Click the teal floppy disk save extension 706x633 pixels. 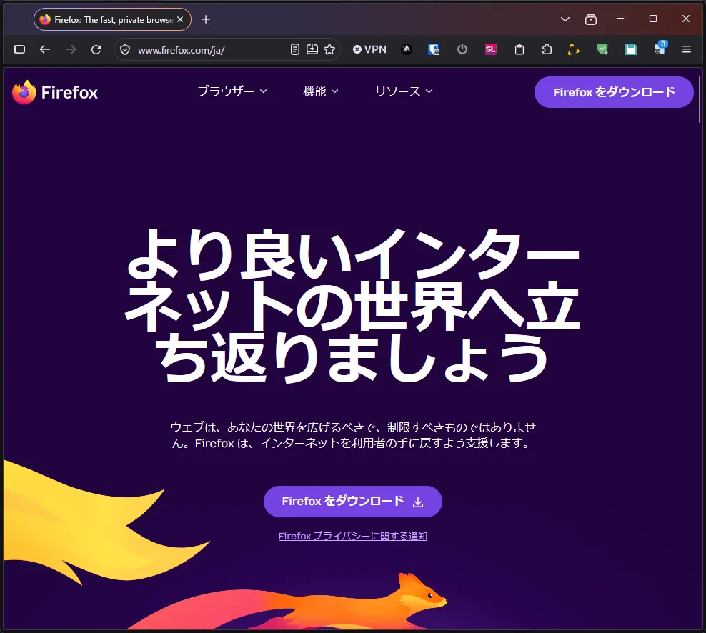(631, 49)
